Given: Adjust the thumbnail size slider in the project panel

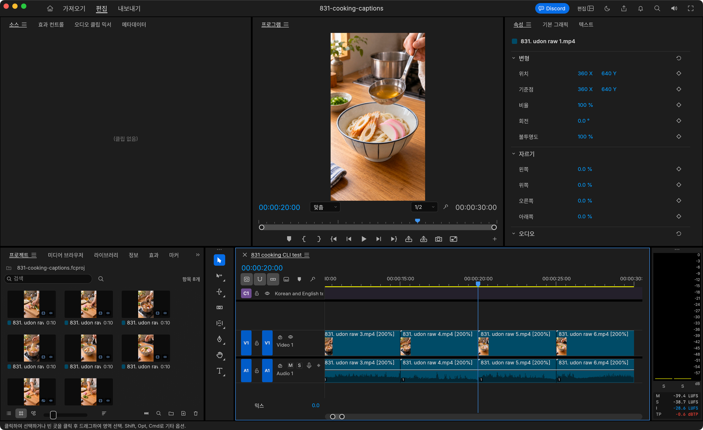Looking at the screenshot, I should click(53, 415).
